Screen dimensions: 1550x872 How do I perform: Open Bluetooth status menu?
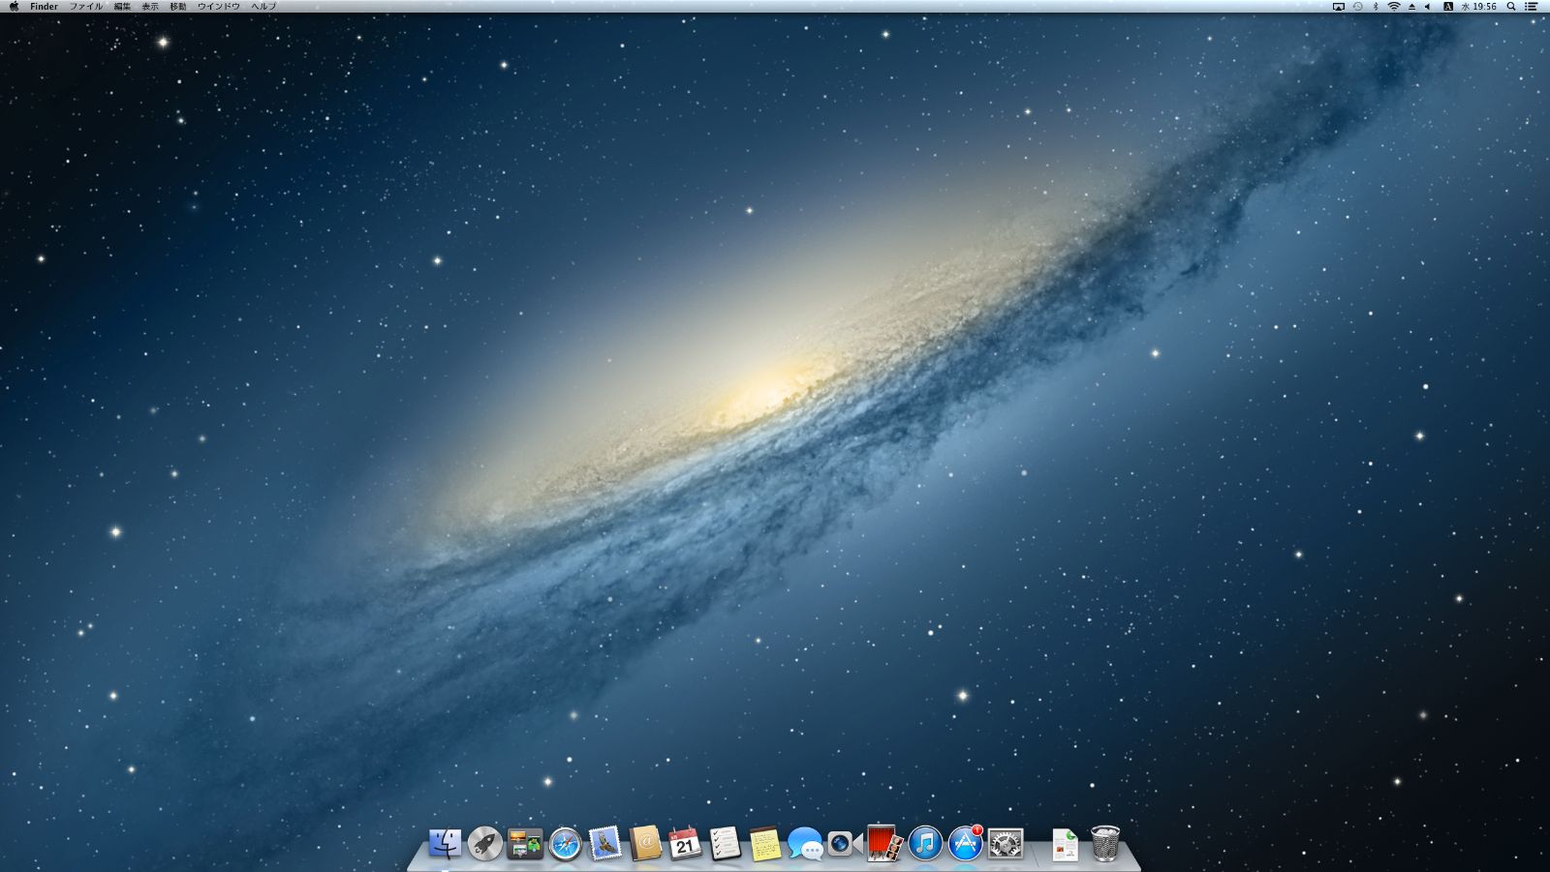tap(1376, 6)
